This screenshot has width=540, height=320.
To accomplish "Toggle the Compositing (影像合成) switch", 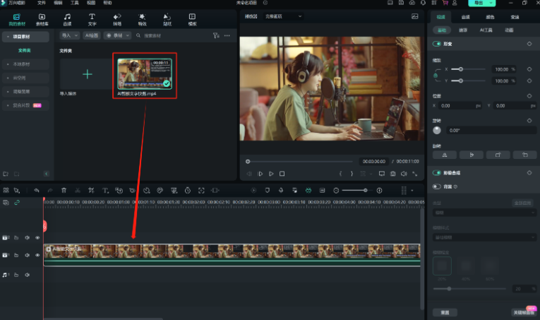I will [438, 172].
